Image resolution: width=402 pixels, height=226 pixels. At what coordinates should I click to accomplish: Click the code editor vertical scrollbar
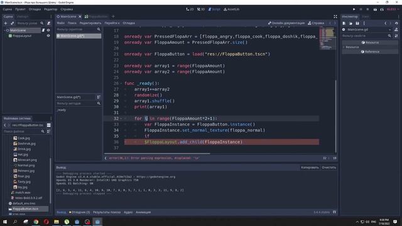click(x=335, y=116)
